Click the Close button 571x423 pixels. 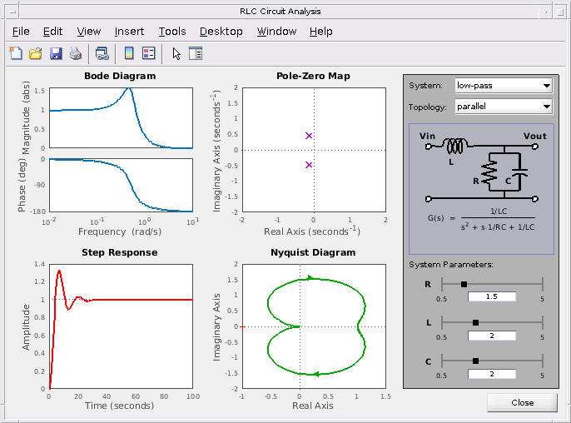pyautogui.click(x=522, y=402)
